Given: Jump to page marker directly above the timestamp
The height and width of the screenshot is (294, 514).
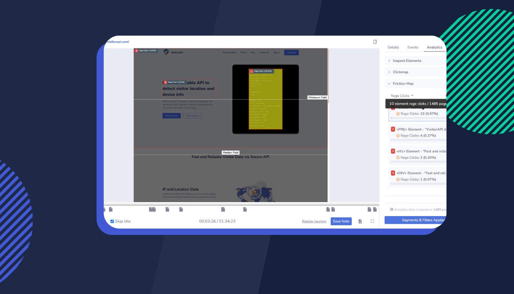Looking at the screenshot, I should pos(223,209).
